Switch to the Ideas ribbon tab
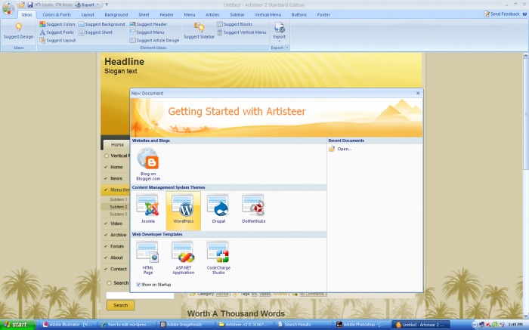 click(x=26, y=14)
